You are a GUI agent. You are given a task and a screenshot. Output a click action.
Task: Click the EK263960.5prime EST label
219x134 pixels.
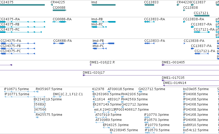pos(107,94)
